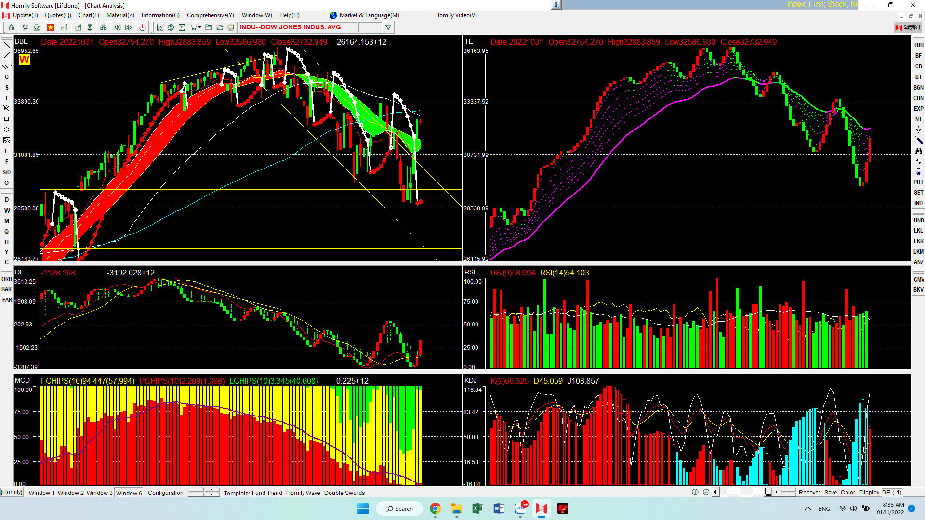
Task: Click the red star flag icon
Action: pos(50,27)
